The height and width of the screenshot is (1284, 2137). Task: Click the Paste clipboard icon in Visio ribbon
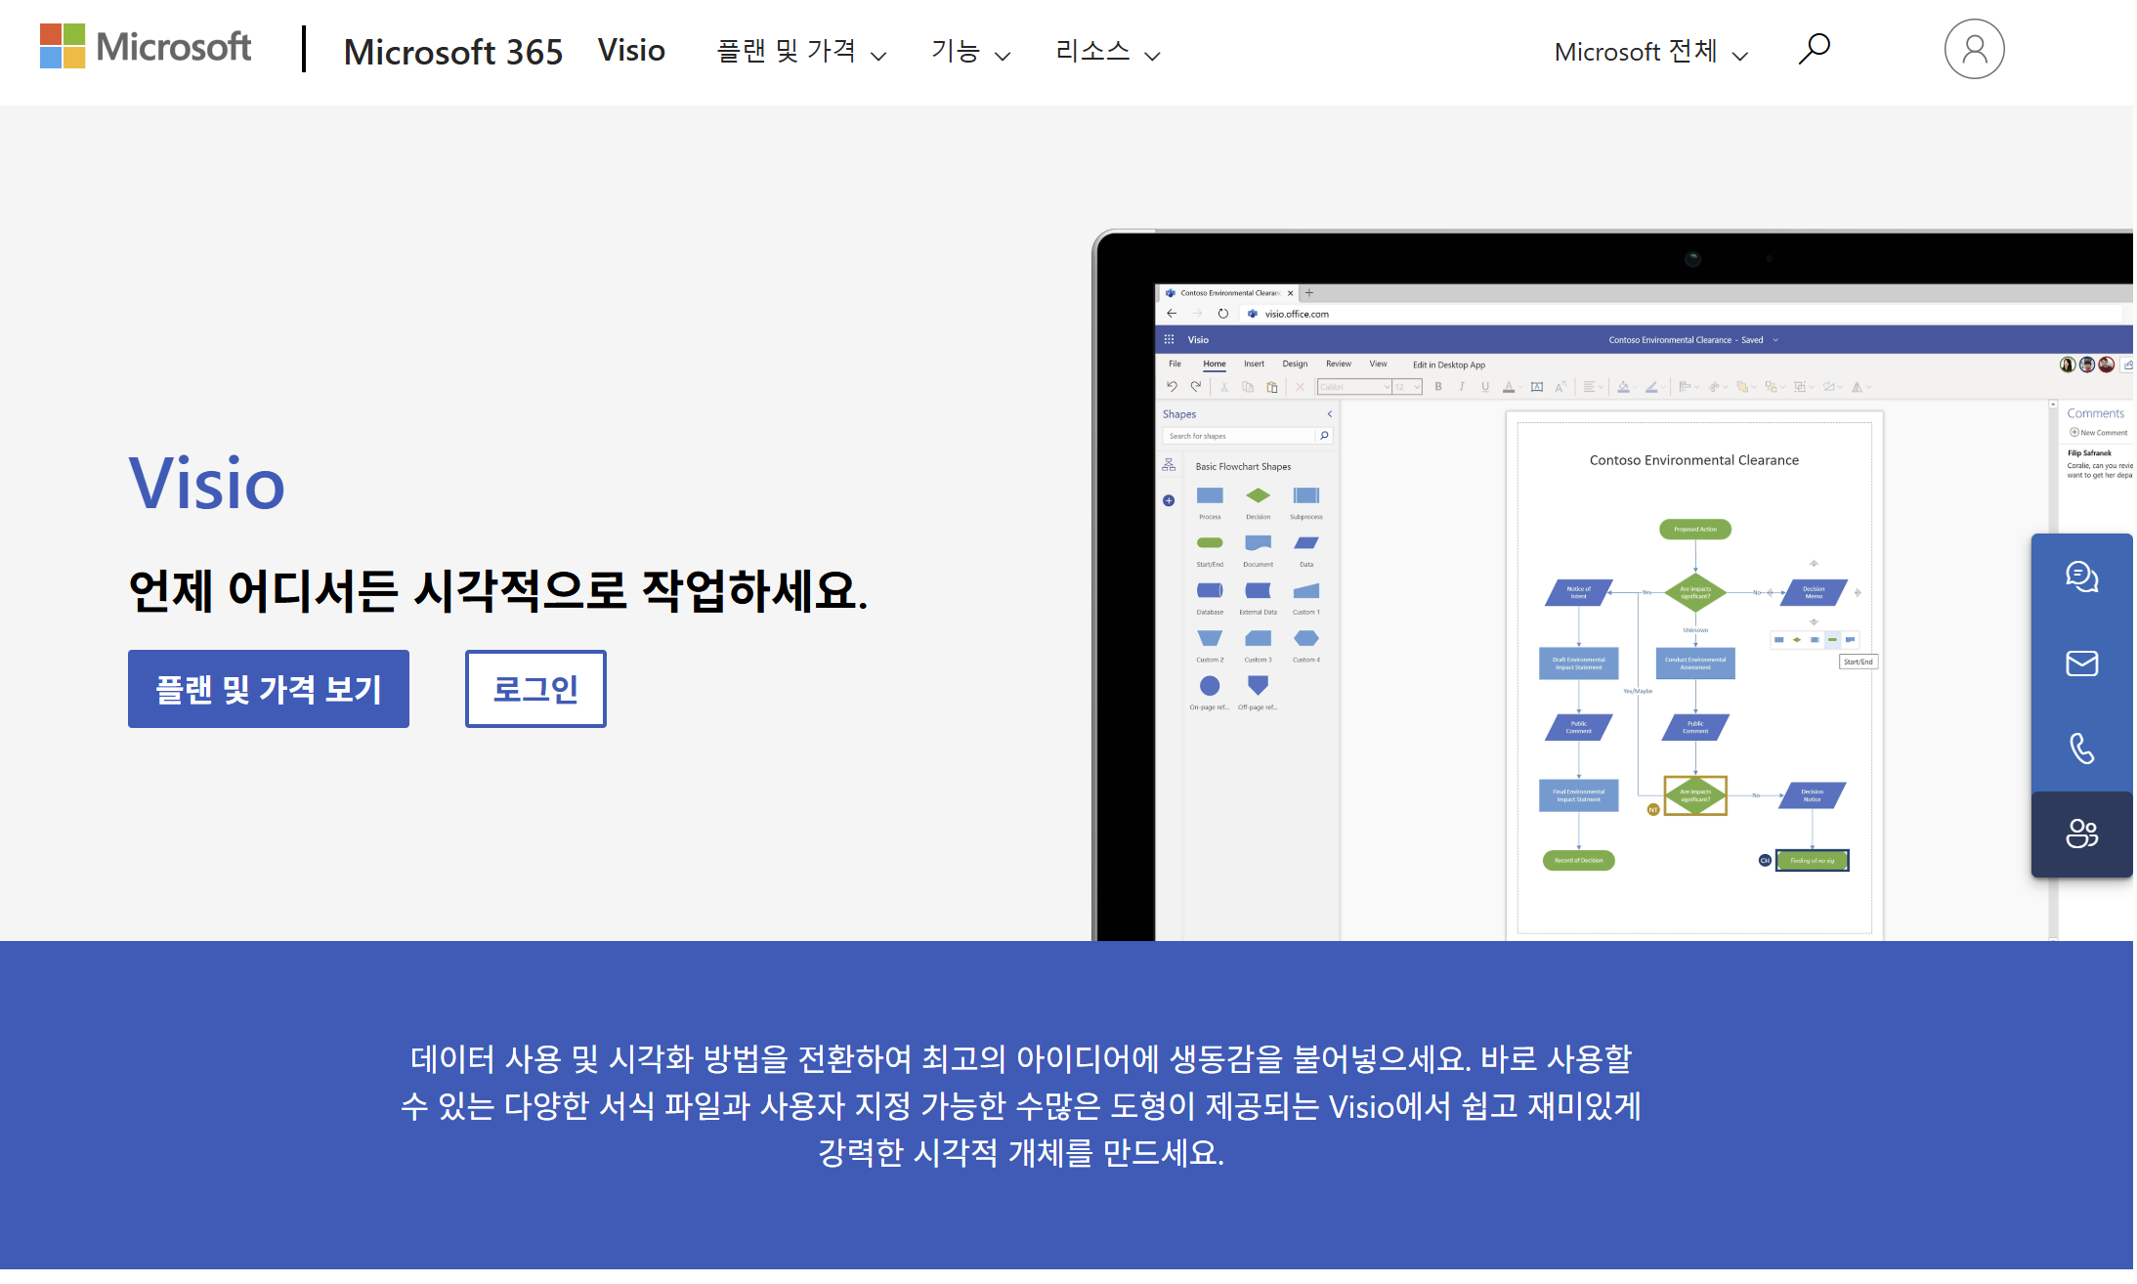(x=1271, y=387)
